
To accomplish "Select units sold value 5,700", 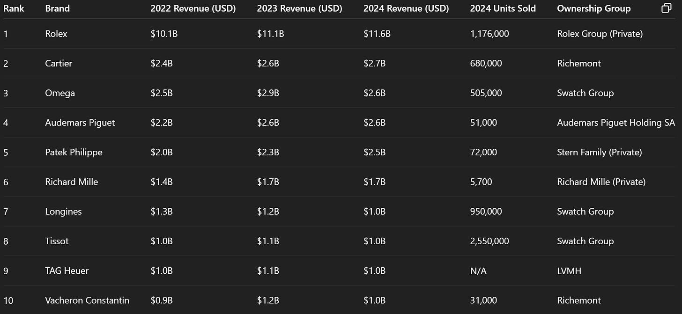I will (x=481, y=182).
